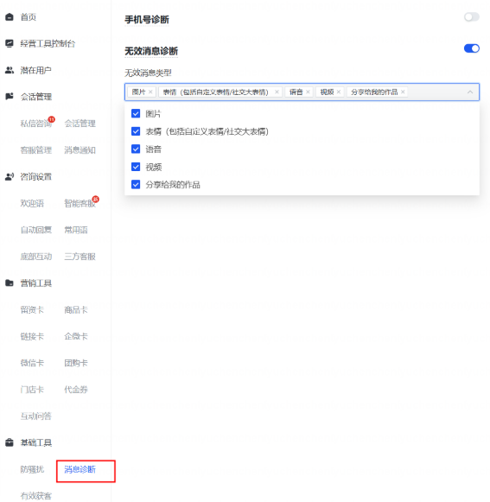The image size is (490, 502).
Task: Collapse the 咨询设置 section header
Action: point(36,177)
